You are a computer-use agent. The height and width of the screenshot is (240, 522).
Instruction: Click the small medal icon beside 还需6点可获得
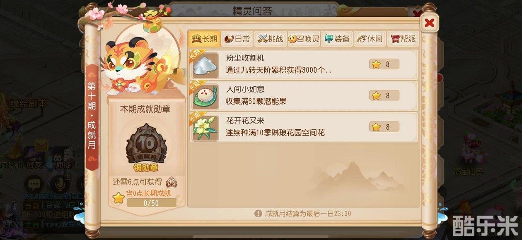click(x=172, y=182)
